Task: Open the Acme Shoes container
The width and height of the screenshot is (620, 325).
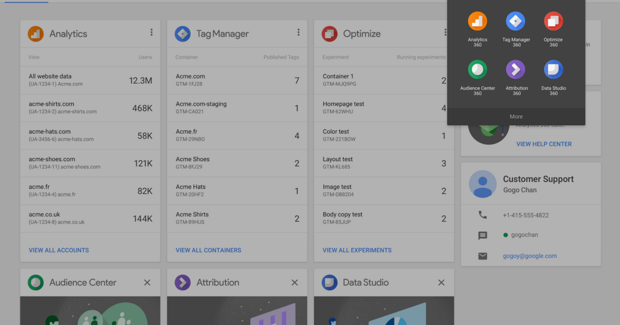Action: click(237, 163)
